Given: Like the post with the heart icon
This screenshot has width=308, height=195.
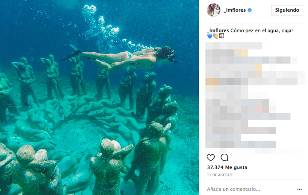Looking at the screenshot, I should pos(211,158).
